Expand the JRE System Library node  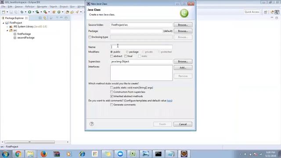pos(7,27)
